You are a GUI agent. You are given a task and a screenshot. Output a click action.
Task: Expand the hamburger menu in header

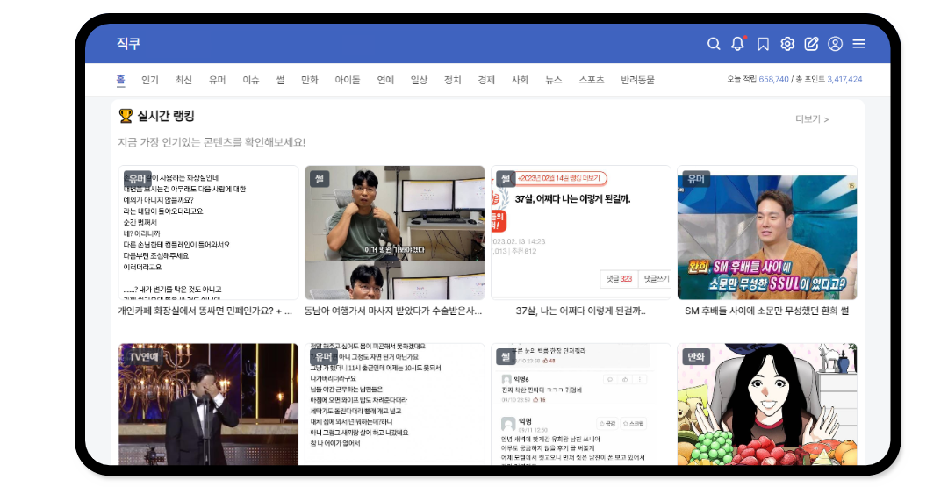coord(858,44)
